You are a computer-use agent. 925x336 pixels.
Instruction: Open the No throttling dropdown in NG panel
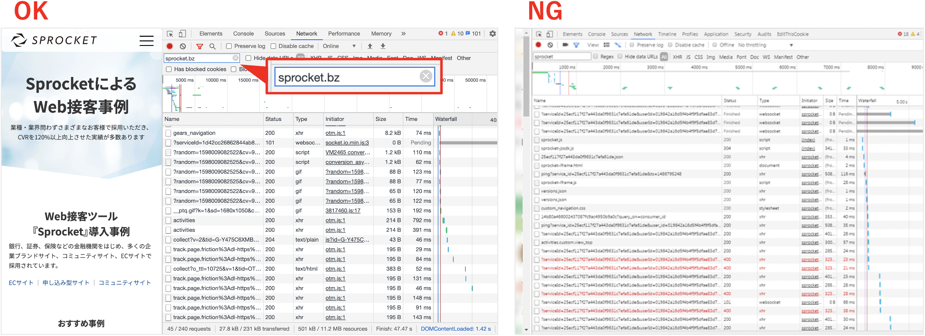[x=765, y=45]
